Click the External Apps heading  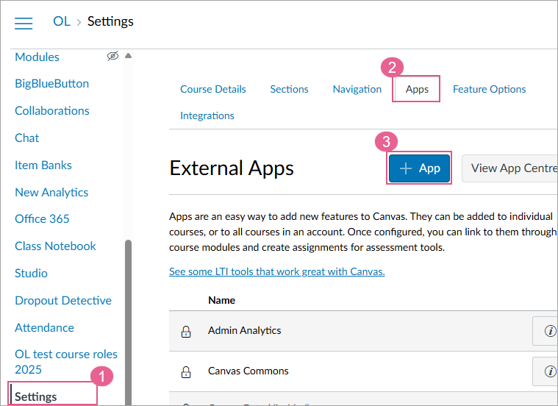[x=232, y=168]
